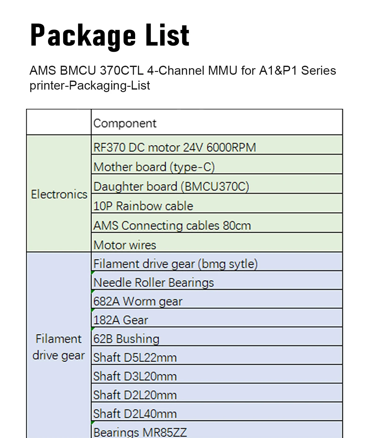The width and height of the screenshot is (372, 438).
Task: Click the 182A Gear row
Action: 217,318
